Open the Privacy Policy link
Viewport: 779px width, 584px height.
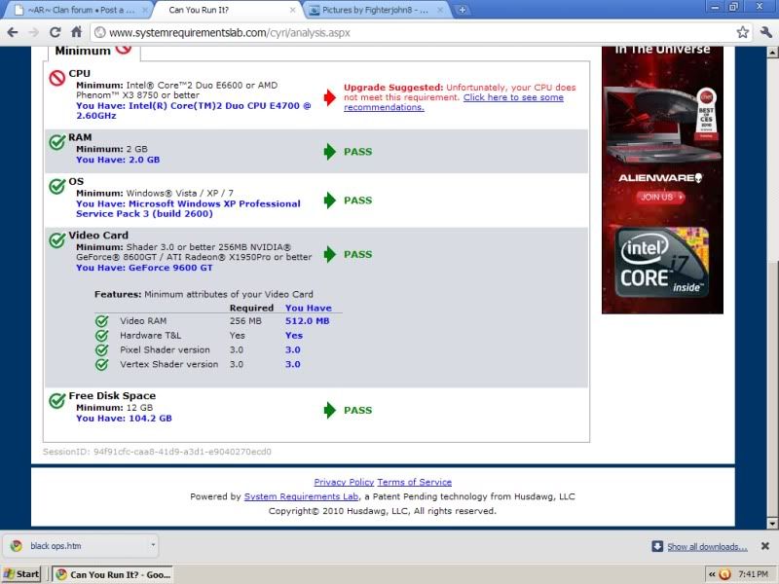pyautogui.click(x=344, y=482)
